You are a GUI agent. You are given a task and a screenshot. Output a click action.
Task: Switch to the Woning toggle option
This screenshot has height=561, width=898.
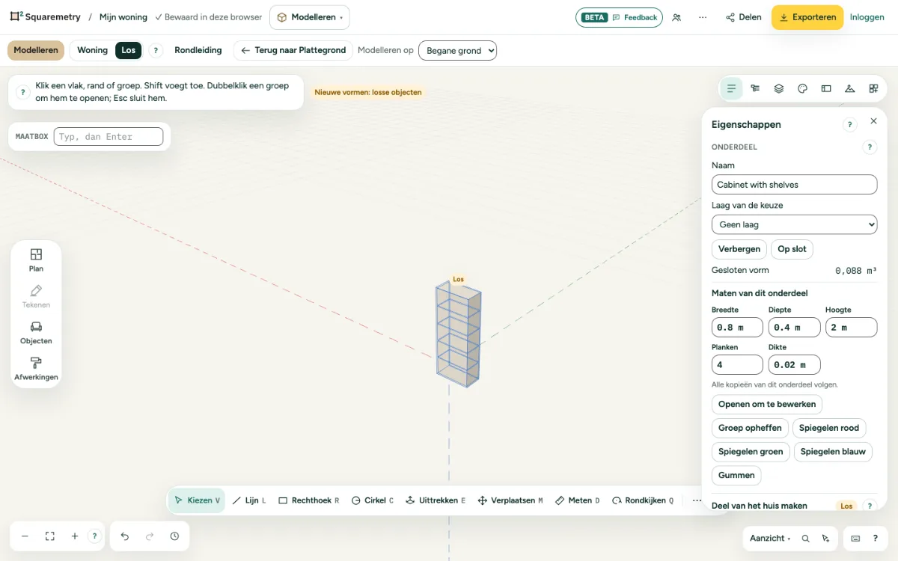point(93,50)
